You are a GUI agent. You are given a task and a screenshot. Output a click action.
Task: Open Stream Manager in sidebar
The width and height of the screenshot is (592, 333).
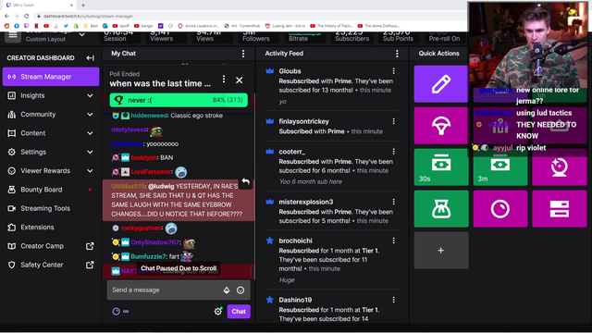tap(51, 77)
